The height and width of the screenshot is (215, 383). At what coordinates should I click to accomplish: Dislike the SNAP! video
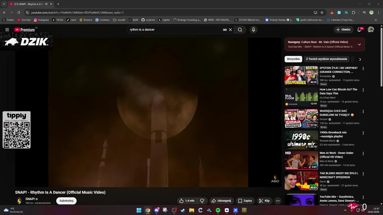click(202, 201)
